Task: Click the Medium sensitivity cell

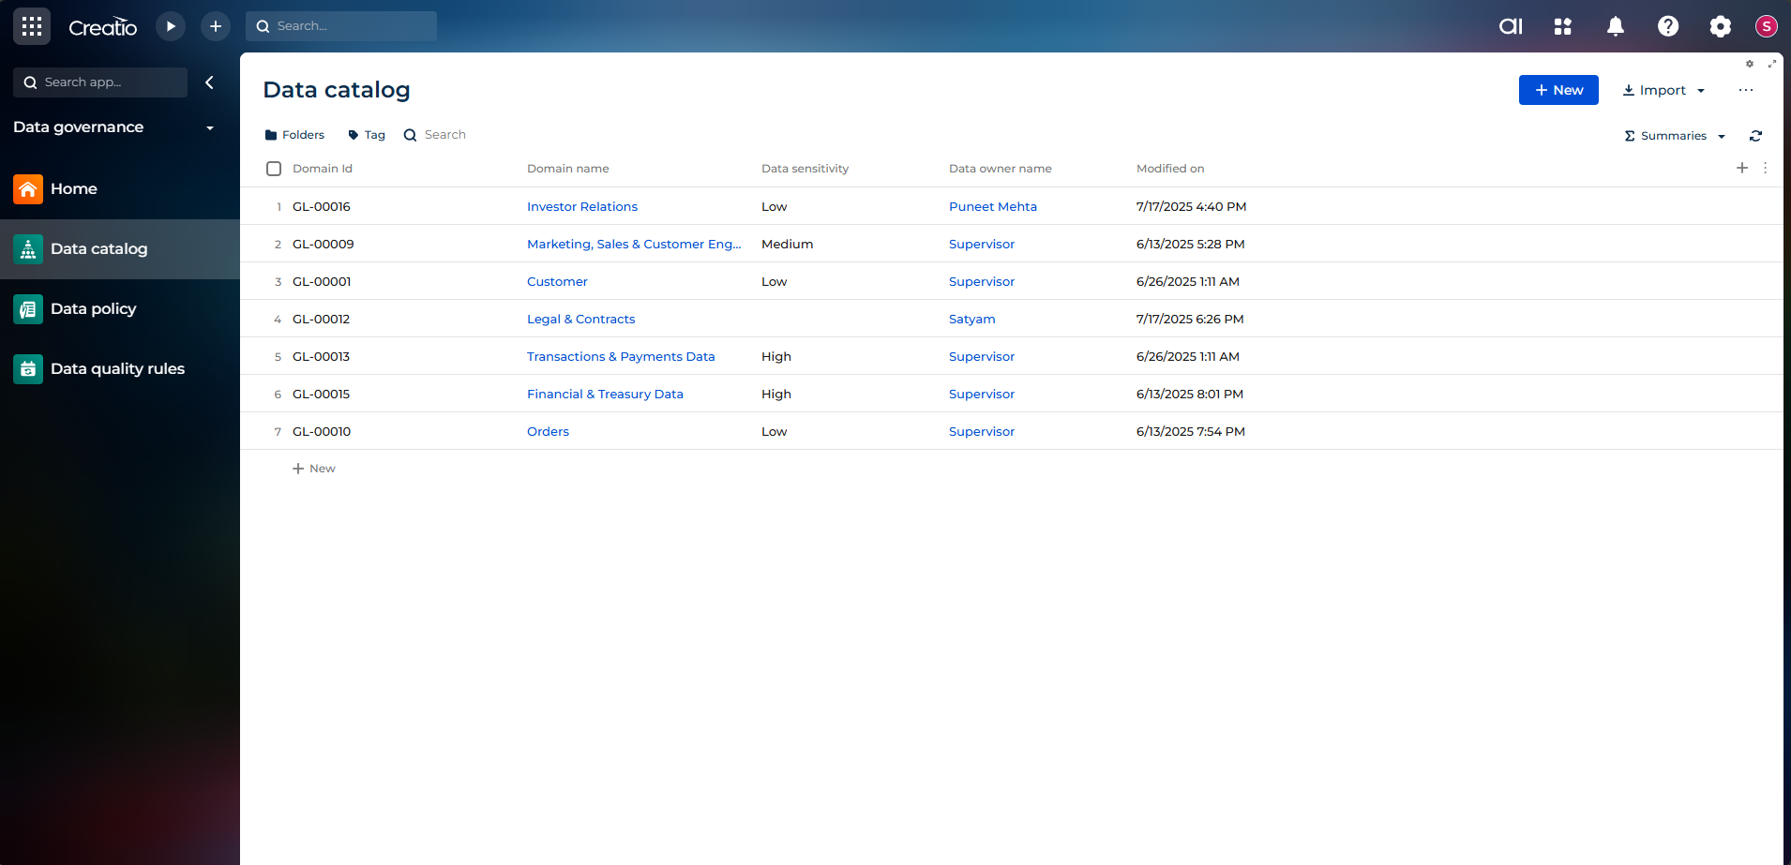Action: pos(787,244)
